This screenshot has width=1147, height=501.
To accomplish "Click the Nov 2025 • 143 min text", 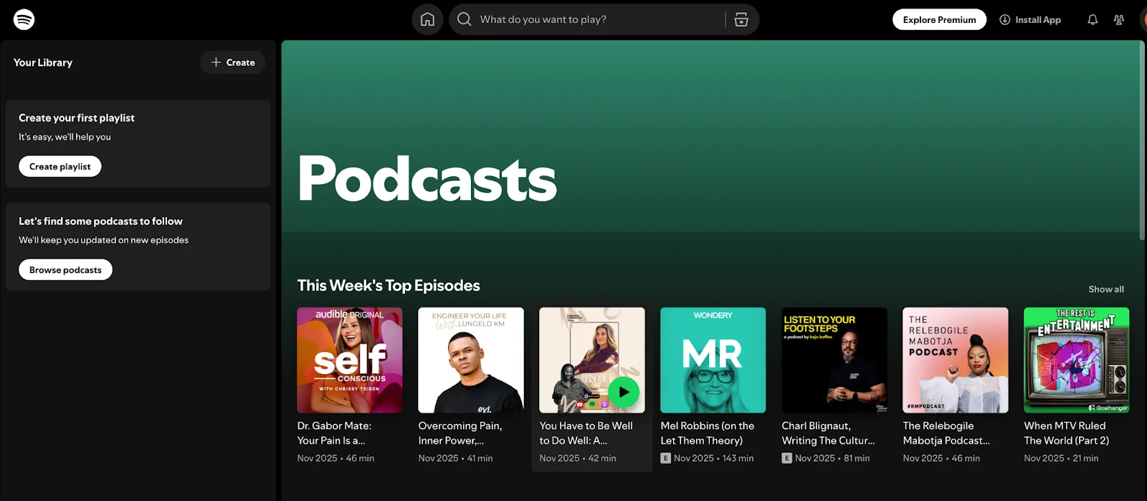I will coord(714,458).
